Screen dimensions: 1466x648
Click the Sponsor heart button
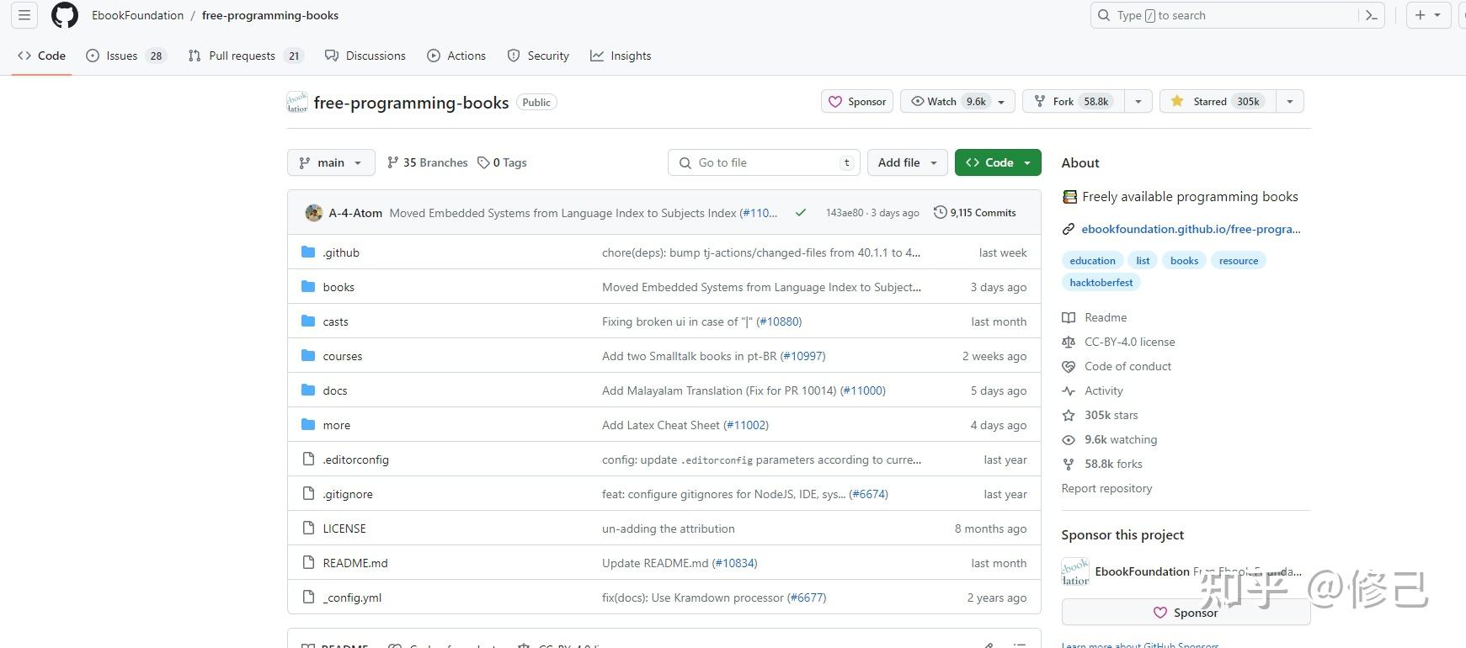point(857,101)
